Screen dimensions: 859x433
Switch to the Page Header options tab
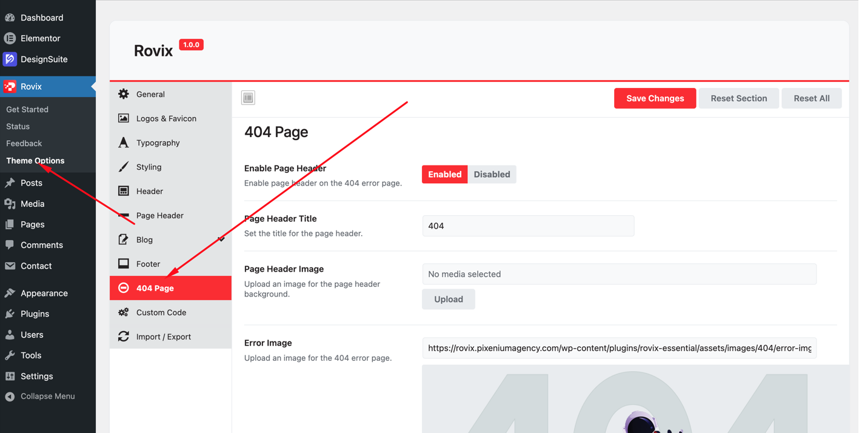[x=171, y=215]
